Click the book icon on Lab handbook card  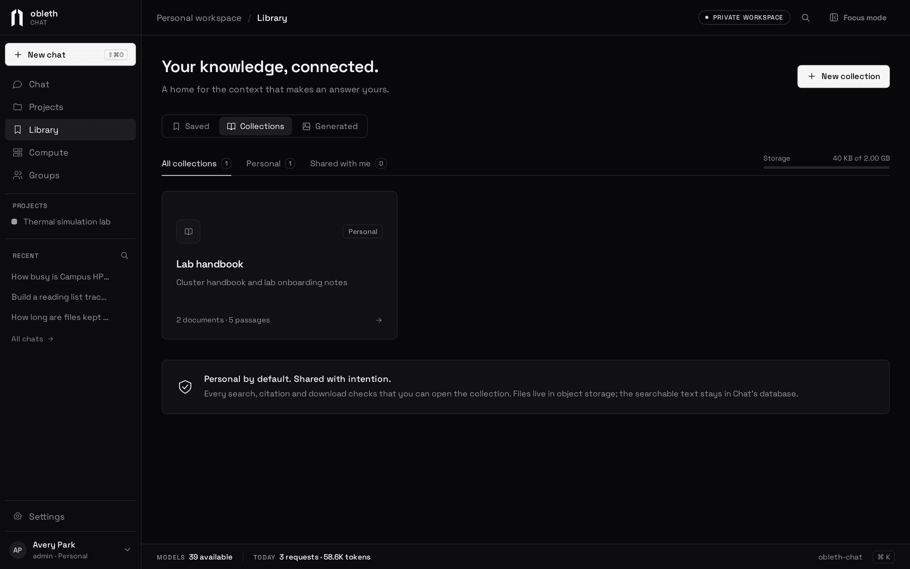point(188,231)
